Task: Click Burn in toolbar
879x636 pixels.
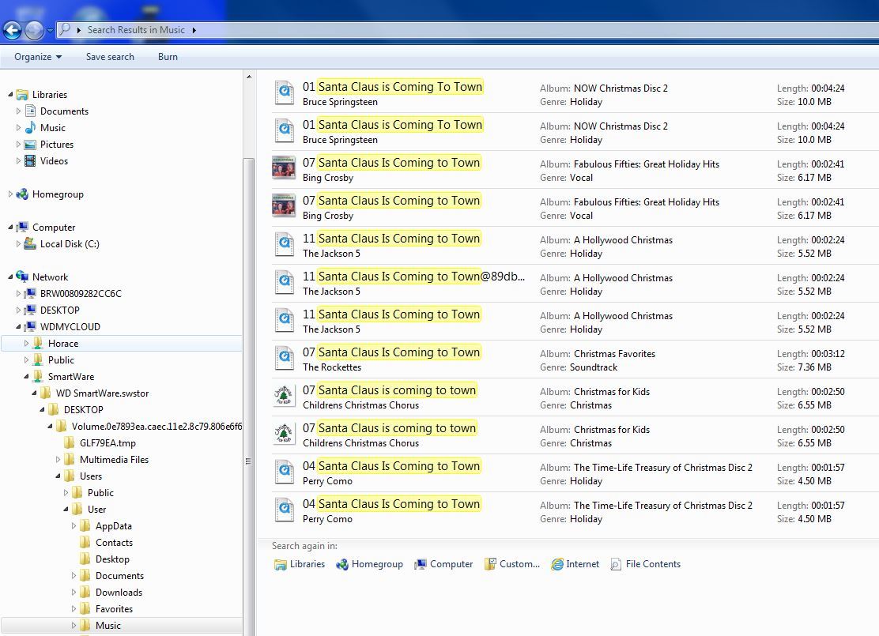Action: (168, 57)
